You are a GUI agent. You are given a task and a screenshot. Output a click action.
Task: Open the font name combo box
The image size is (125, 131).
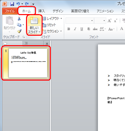point(80,21)
